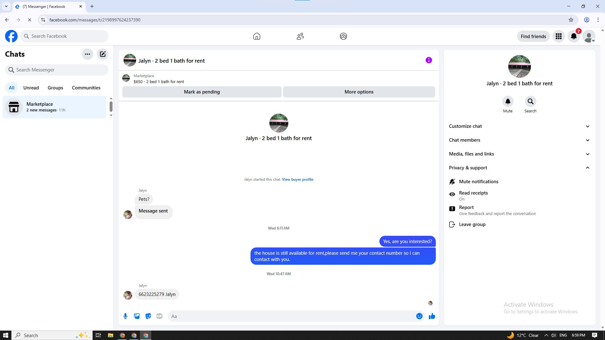
Task: Open Facebook notifications bell
Action: click(573, 36)
